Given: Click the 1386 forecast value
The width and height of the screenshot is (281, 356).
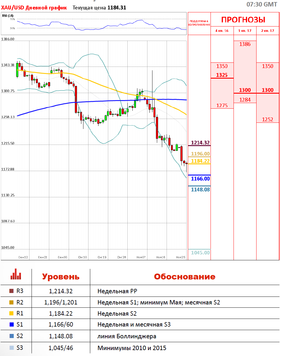Looking at the screenshot, I should [x=245, y=44].
